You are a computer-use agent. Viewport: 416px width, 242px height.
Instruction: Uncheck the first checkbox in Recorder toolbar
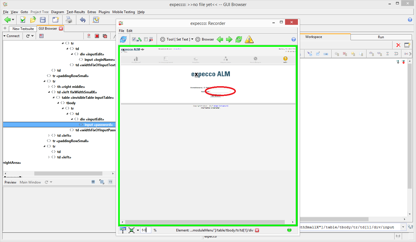tap(134, 39)
